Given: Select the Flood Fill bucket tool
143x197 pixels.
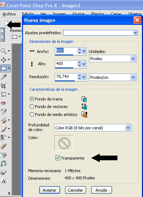Looking at the screenshot, I should [4, 164].
